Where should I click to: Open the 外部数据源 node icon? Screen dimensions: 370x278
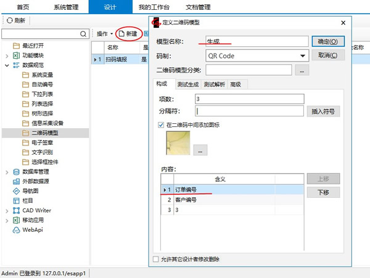coord(17,181)
